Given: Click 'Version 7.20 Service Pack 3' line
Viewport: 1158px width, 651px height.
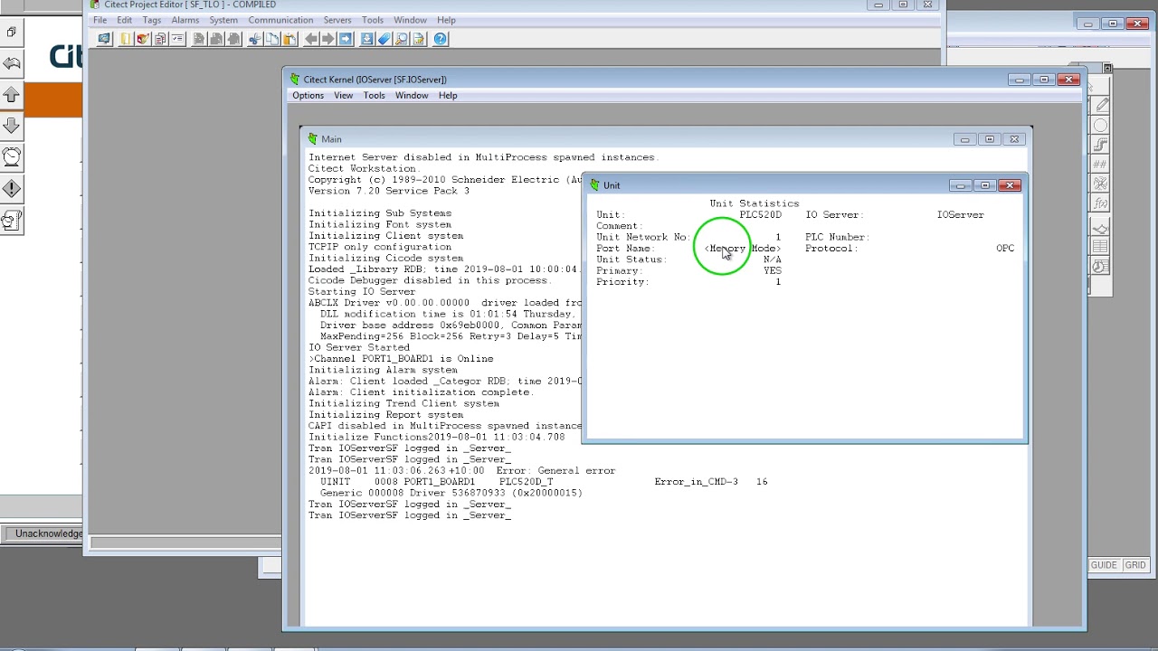Looking at the screenshot, I should (389, 191).
